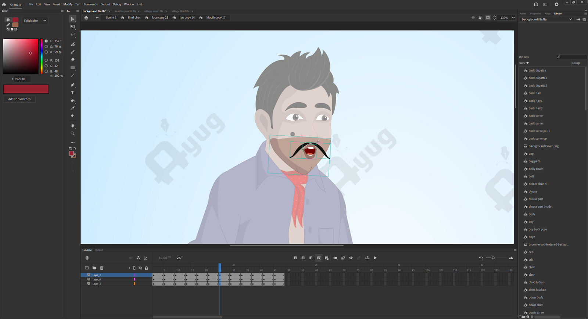Select the Lasso tool in the toolbar
The height and width of the screenshot is (319, 588).
(x=72, y=34)
